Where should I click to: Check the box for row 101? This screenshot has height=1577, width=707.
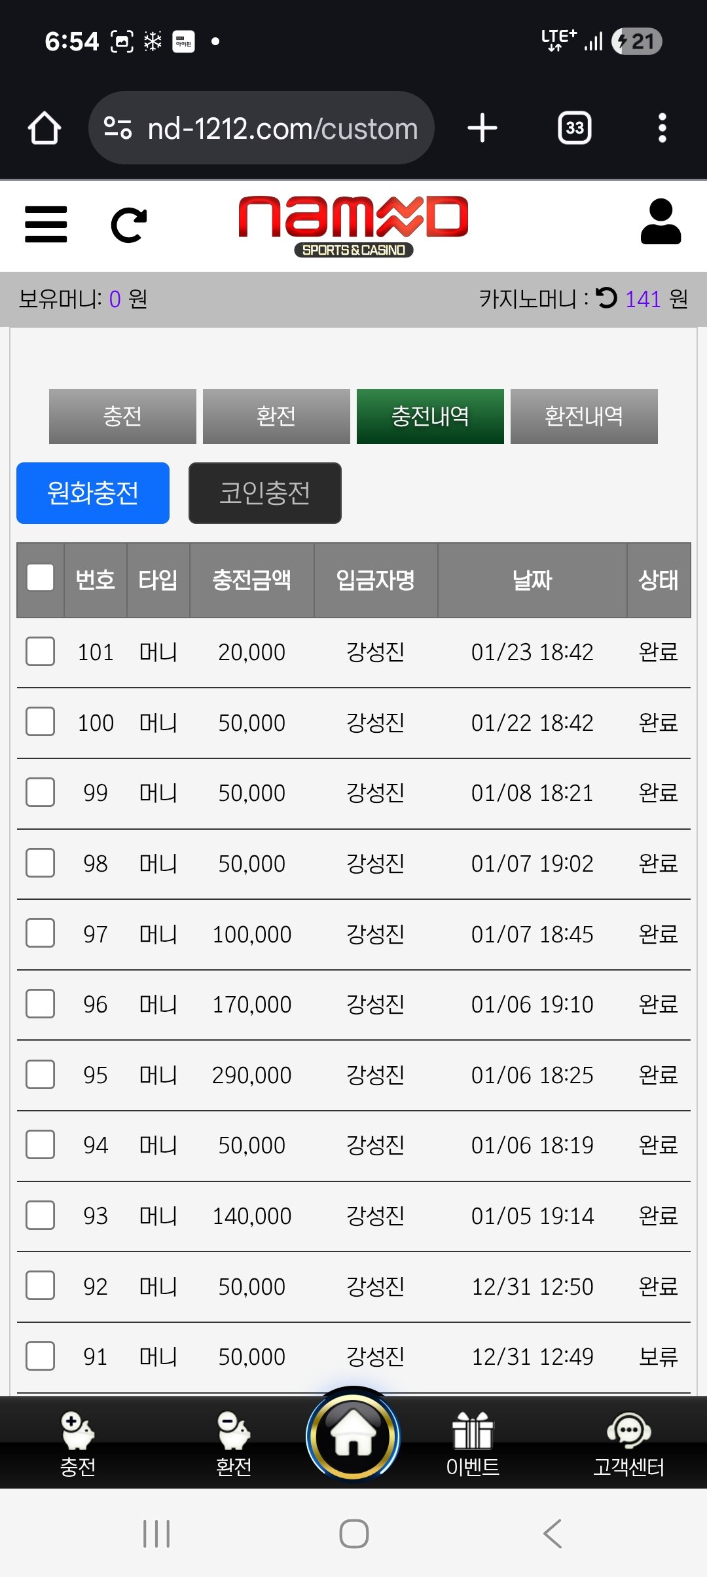click(x=41, y=652)
